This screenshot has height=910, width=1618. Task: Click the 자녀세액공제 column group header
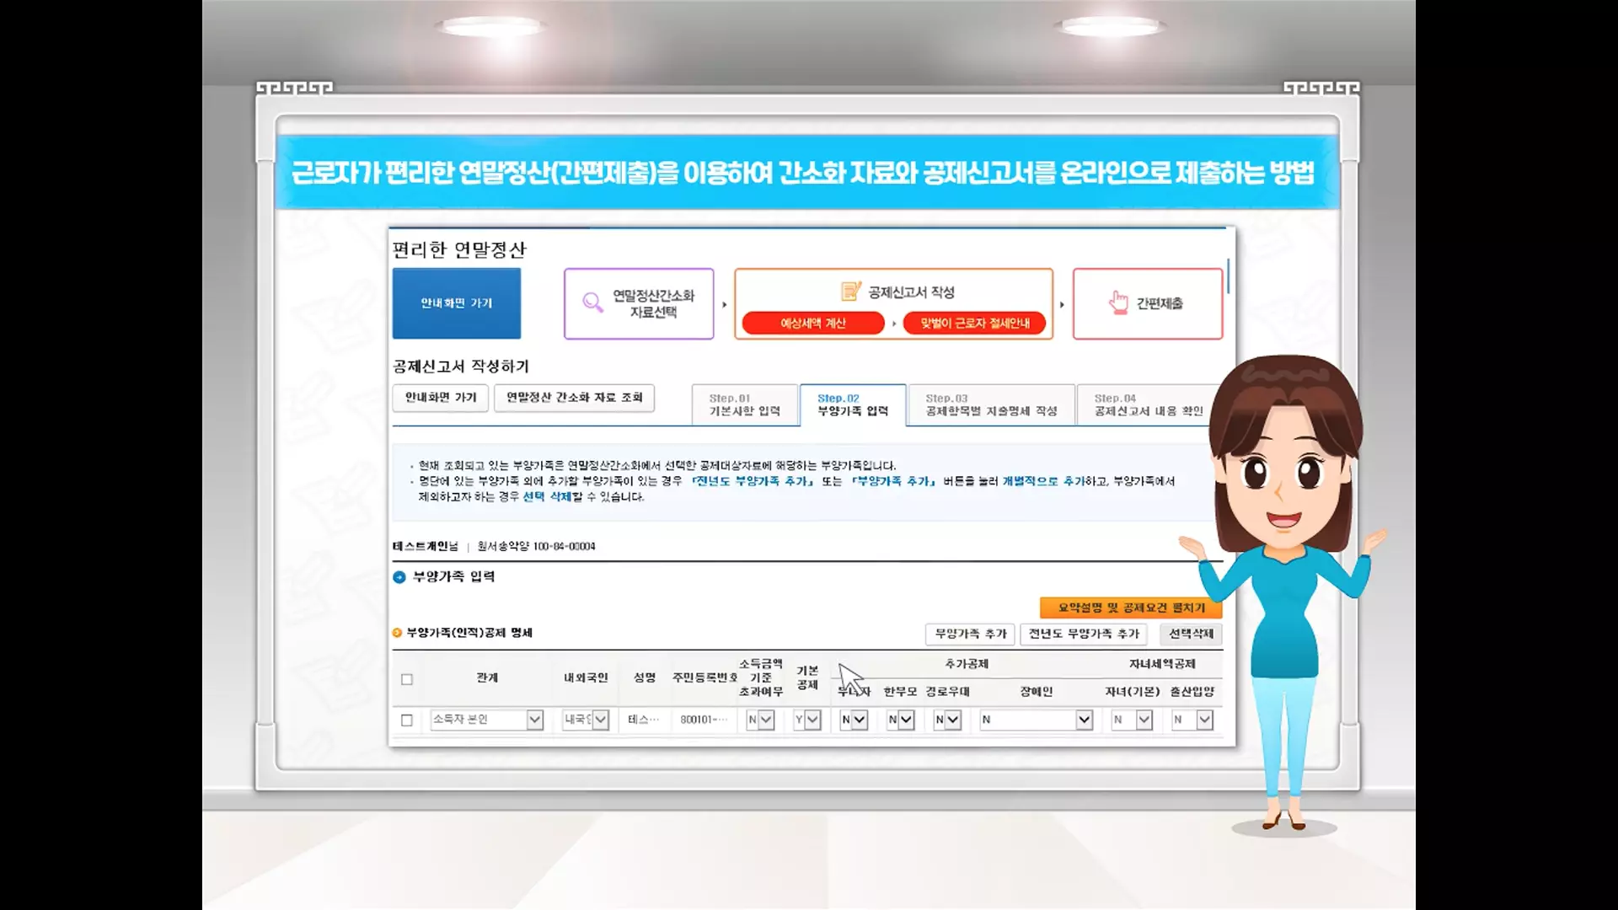[x=1162, y=664]
